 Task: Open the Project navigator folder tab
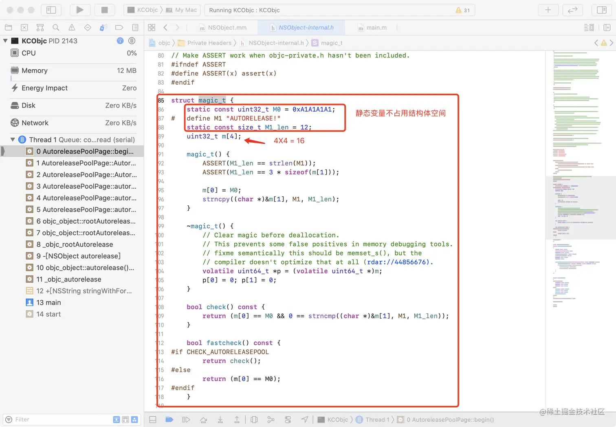pyautogui.click(x=8, y=28)
